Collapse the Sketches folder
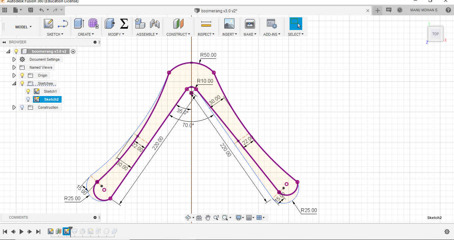Viewport: 454px width, 240px height. (14, 84)
